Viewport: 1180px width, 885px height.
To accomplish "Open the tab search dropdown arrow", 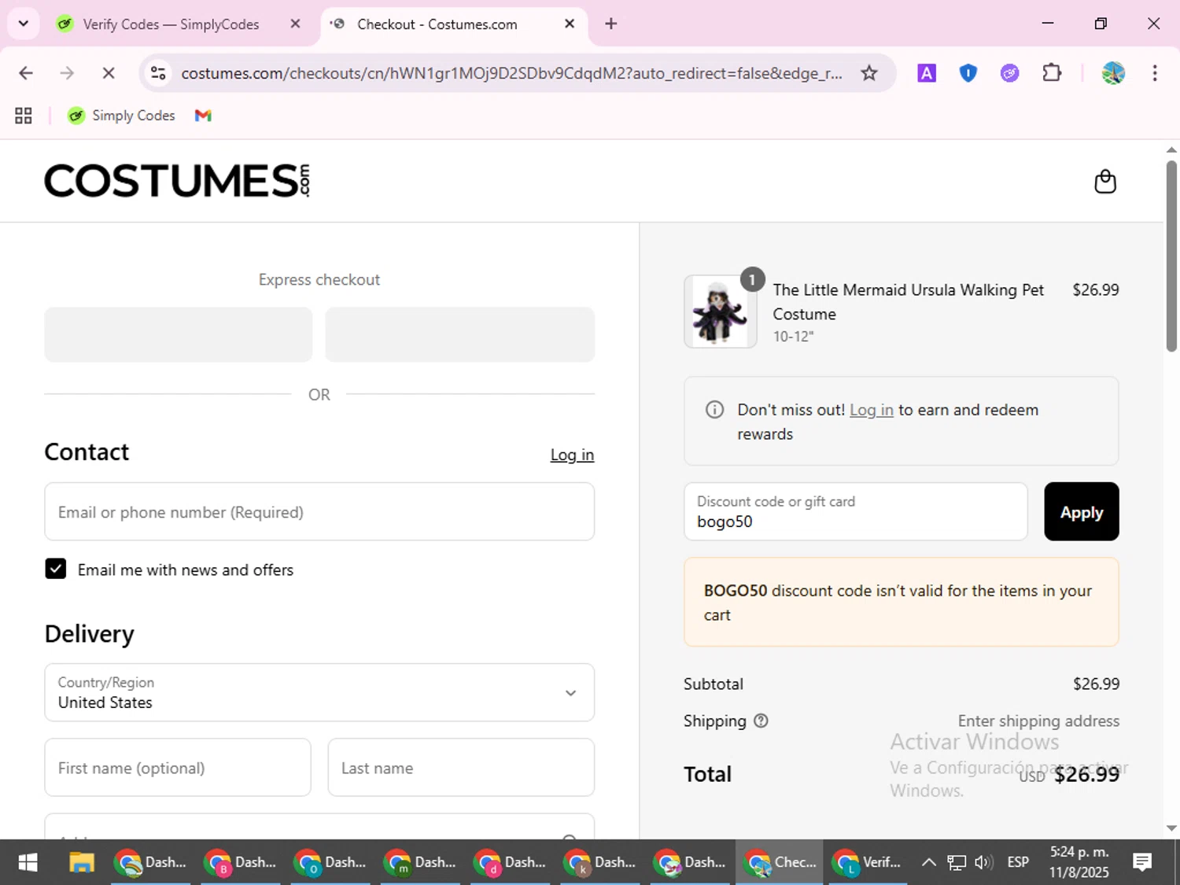I will [24, 24].
